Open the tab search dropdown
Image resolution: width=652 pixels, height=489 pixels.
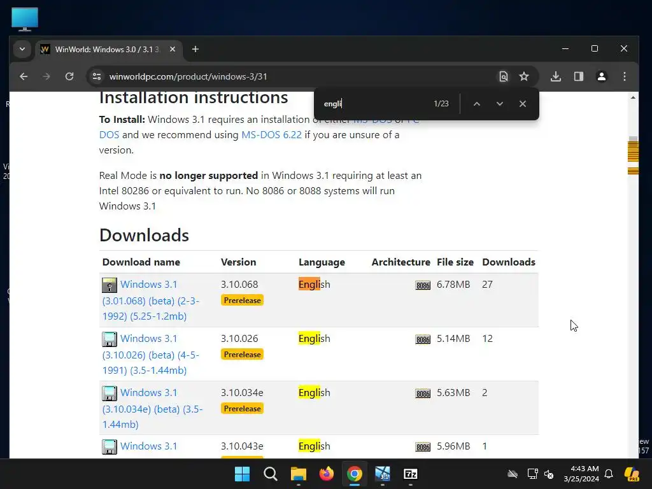click(x=22, y=49)
